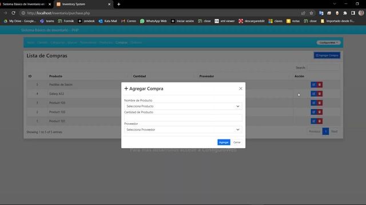
Task: Click the Search field above the table
Action: pyautogui.click(x=323, y=68)
